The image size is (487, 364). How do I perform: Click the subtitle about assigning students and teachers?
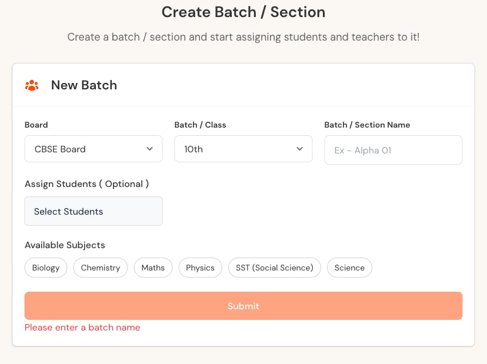pyautogui.click(x=243, y=37)
